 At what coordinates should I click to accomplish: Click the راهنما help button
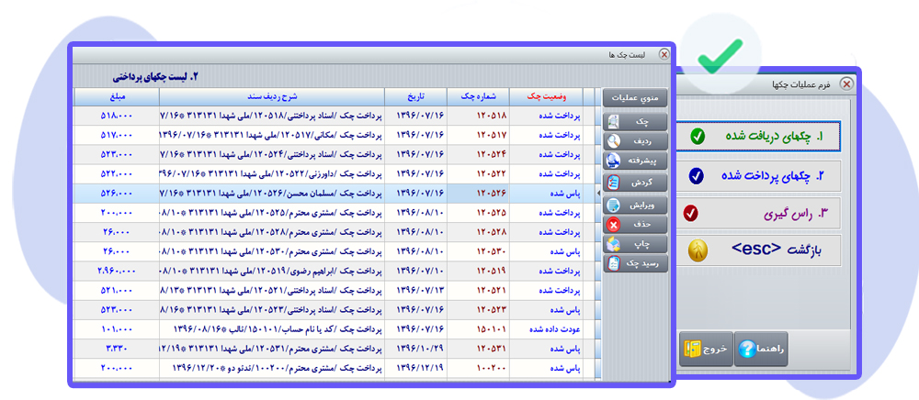761,350
